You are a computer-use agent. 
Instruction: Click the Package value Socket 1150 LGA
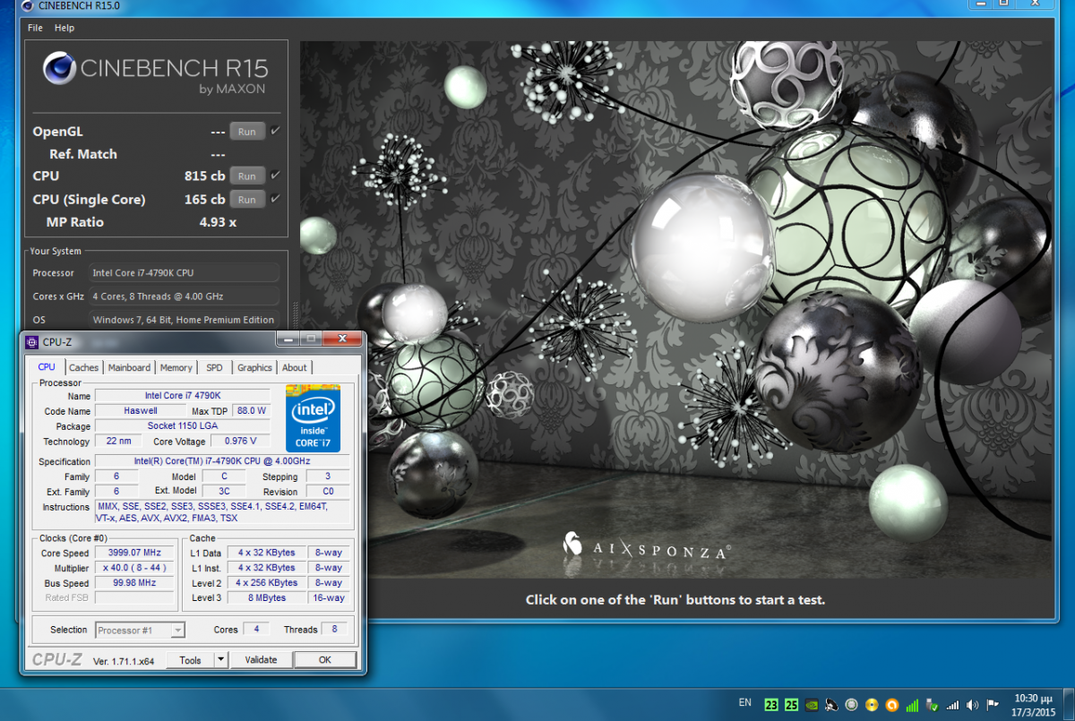click(182, 426)
